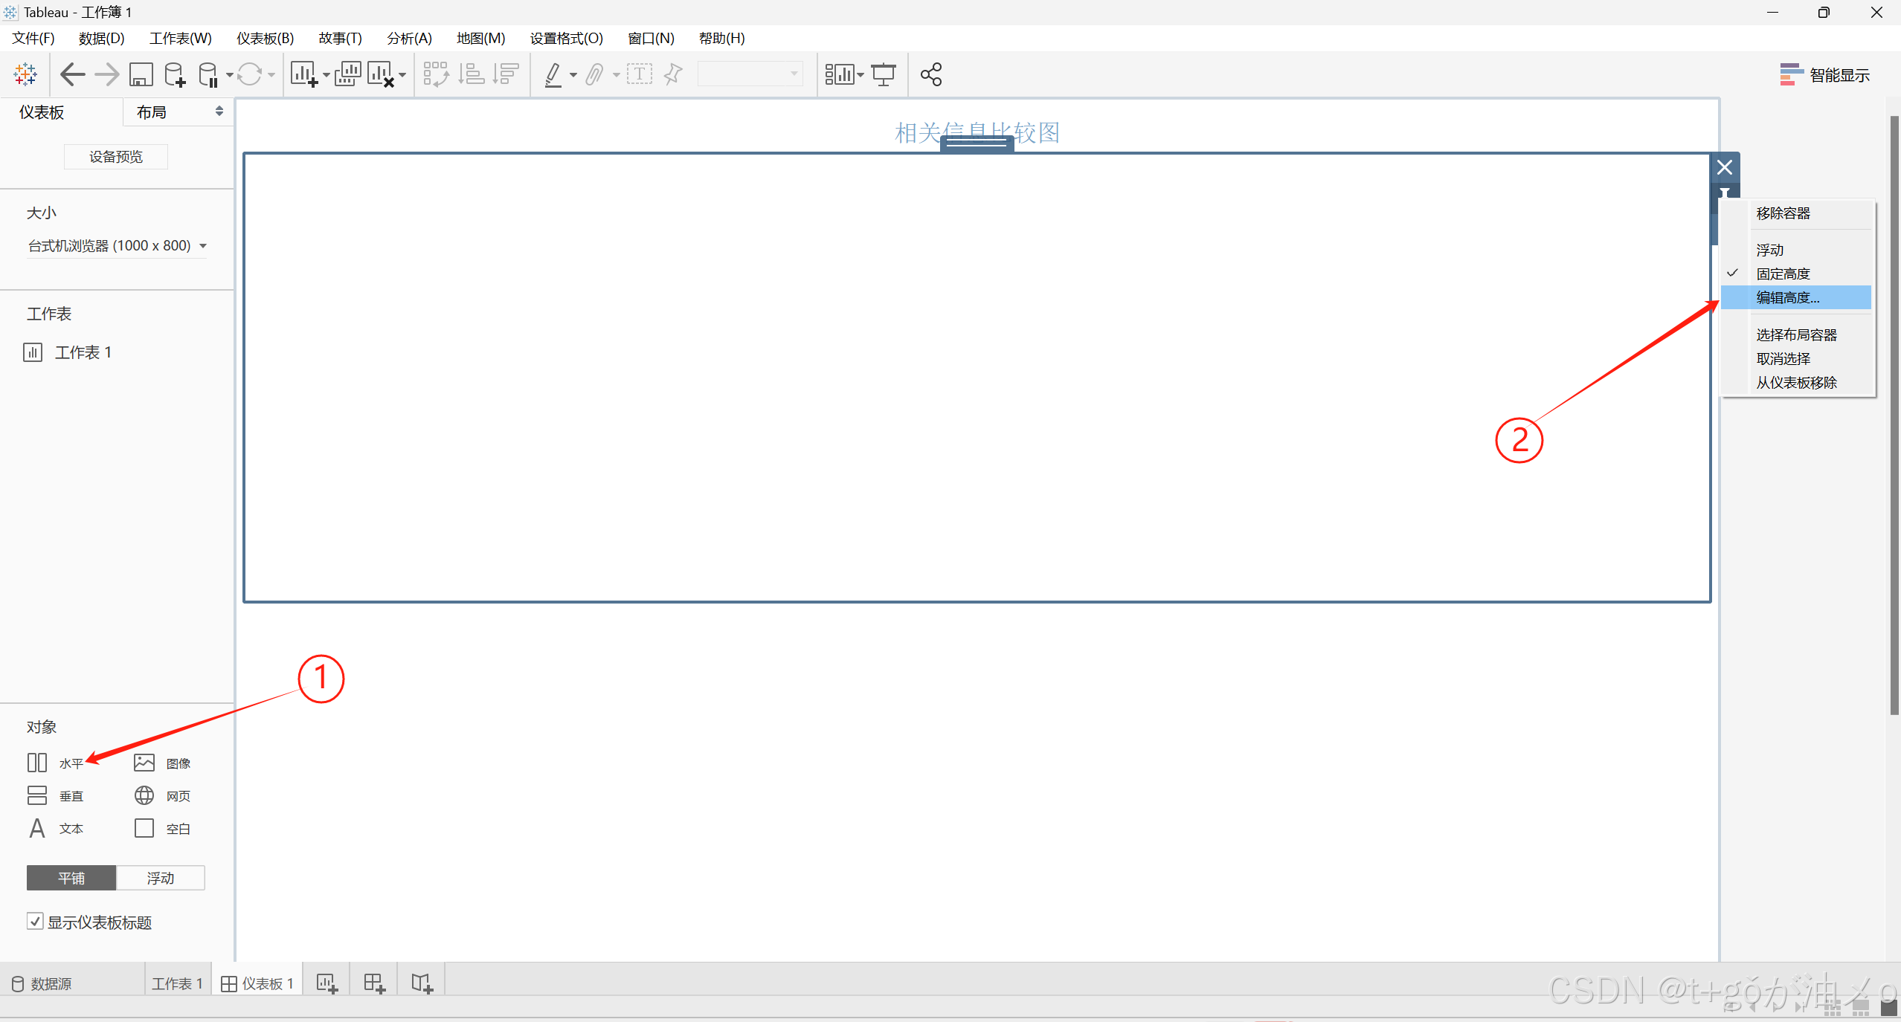The width and height of the screenshot is (1901, 1022).
Task: Open the dashboard (仪表板) menu
Action: point(265,38)
